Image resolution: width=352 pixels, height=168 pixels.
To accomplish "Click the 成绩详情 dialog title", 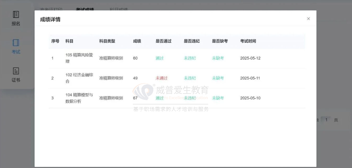I will pos(50,19).
